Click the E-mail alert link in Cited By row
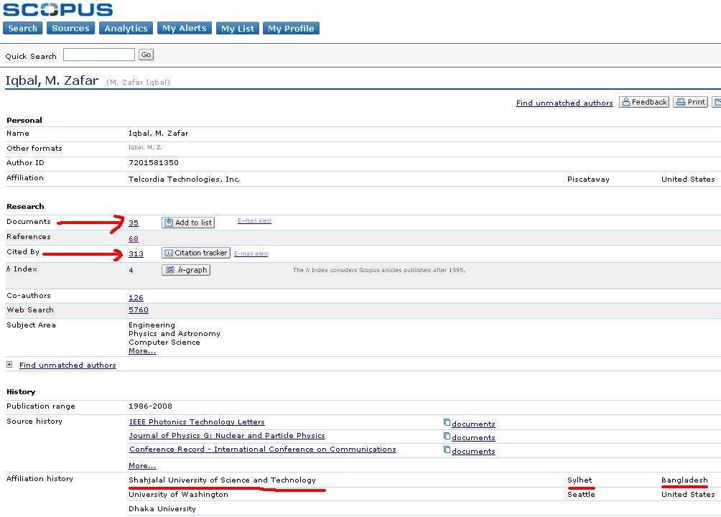The image size is (721, 517). tap(251, 253)
